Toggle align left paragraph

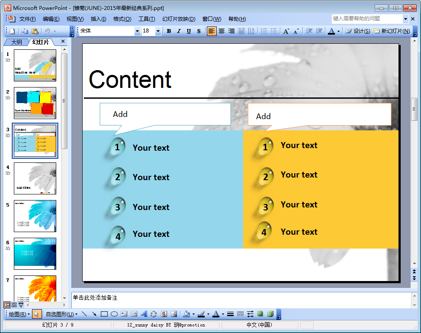point(212,31)
